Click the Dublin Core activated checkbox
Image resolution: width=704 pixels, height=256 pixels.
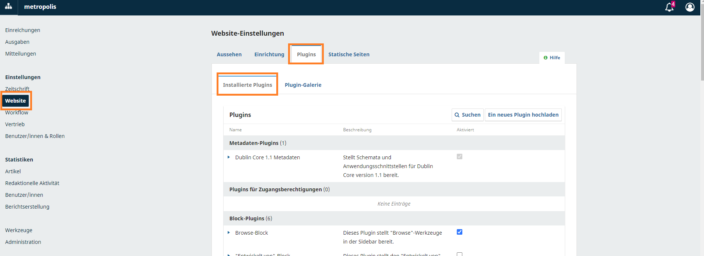(459, 157)
